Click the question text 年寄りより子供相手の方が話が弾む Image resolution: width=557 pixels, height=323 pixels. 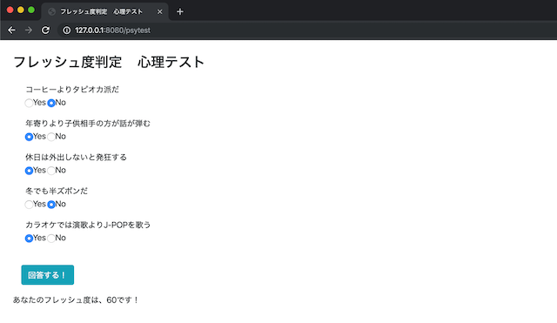point(88,124)
